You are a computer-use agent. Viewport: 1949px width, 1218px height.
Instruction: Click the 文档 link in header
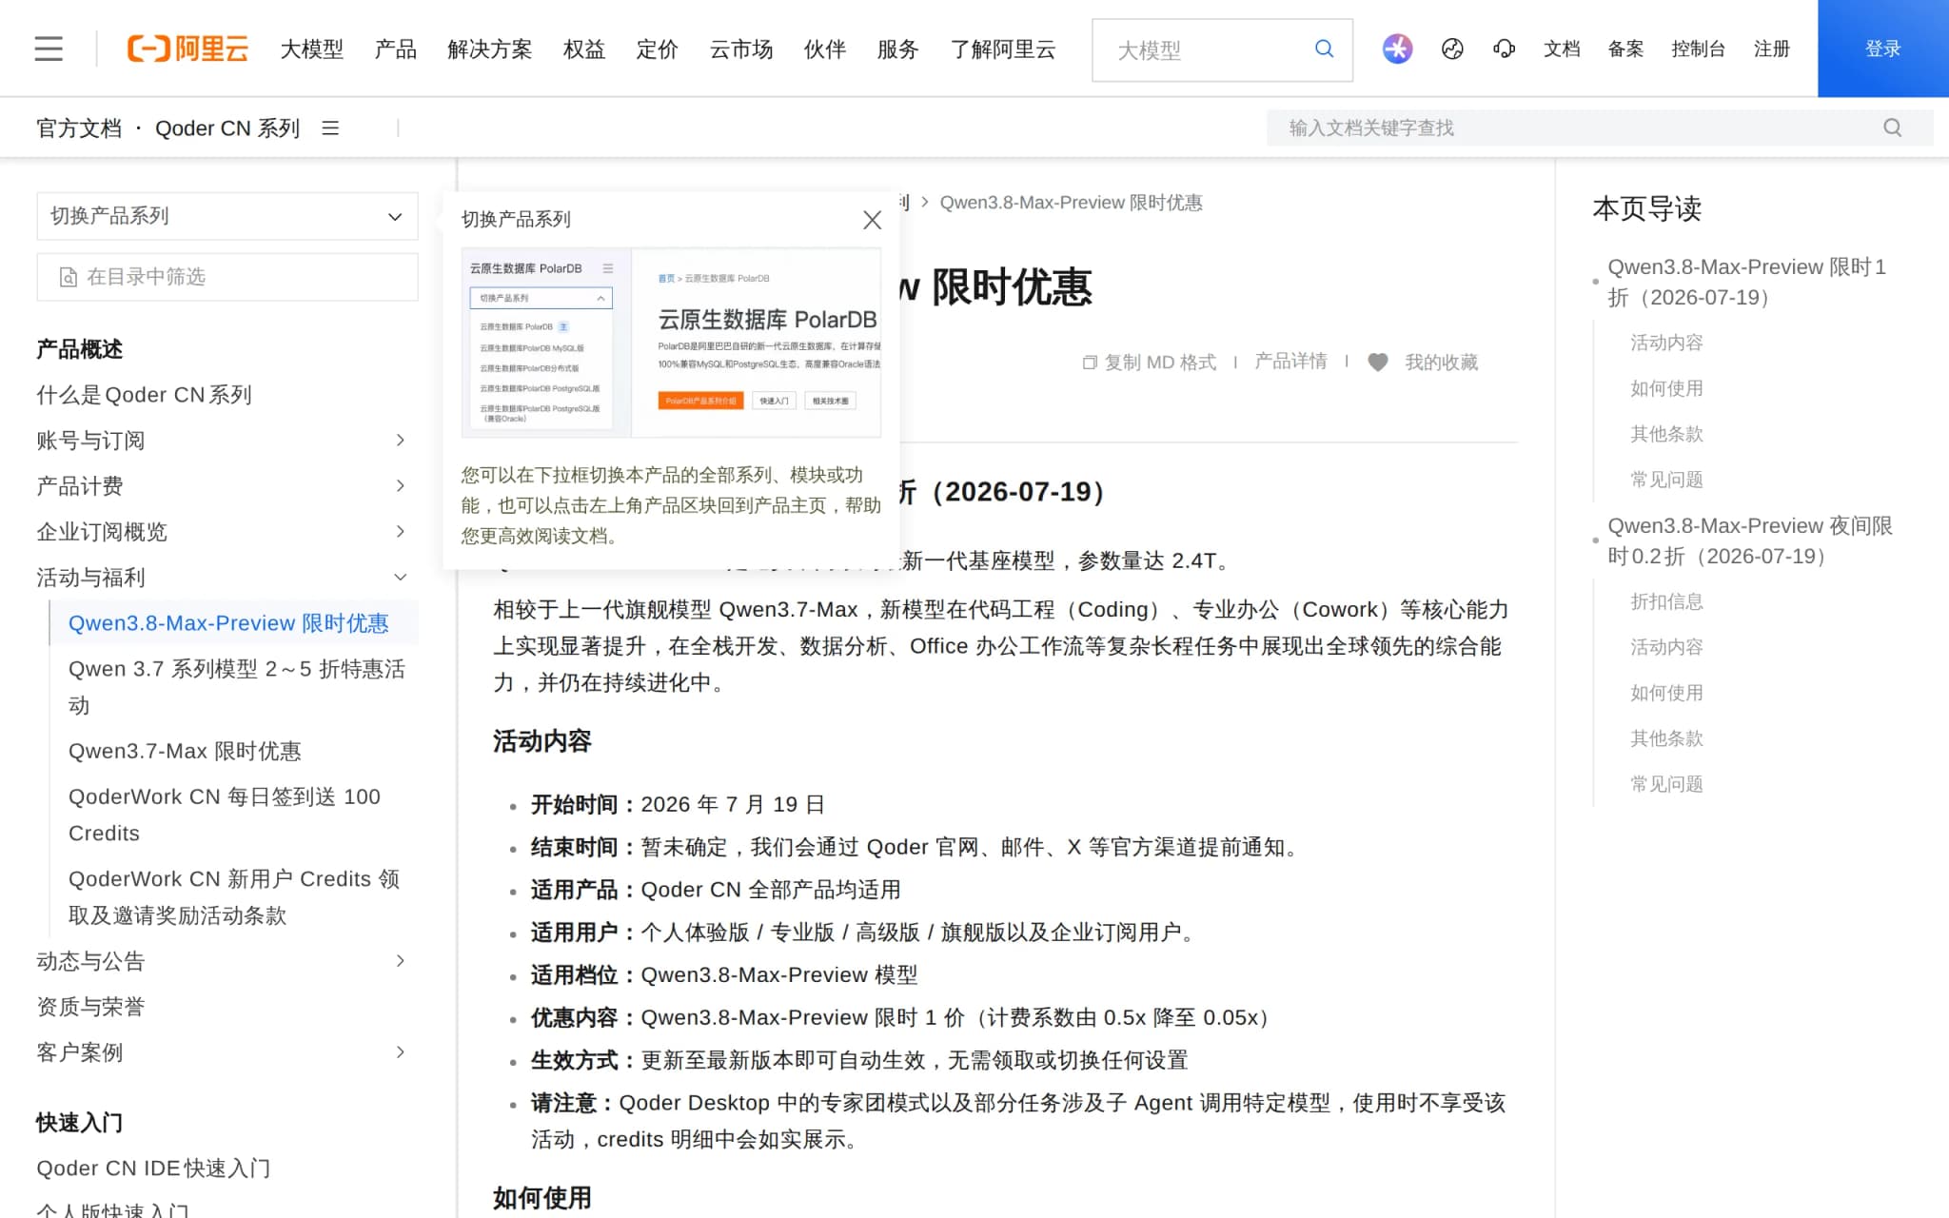click(x=1561, y=49)
